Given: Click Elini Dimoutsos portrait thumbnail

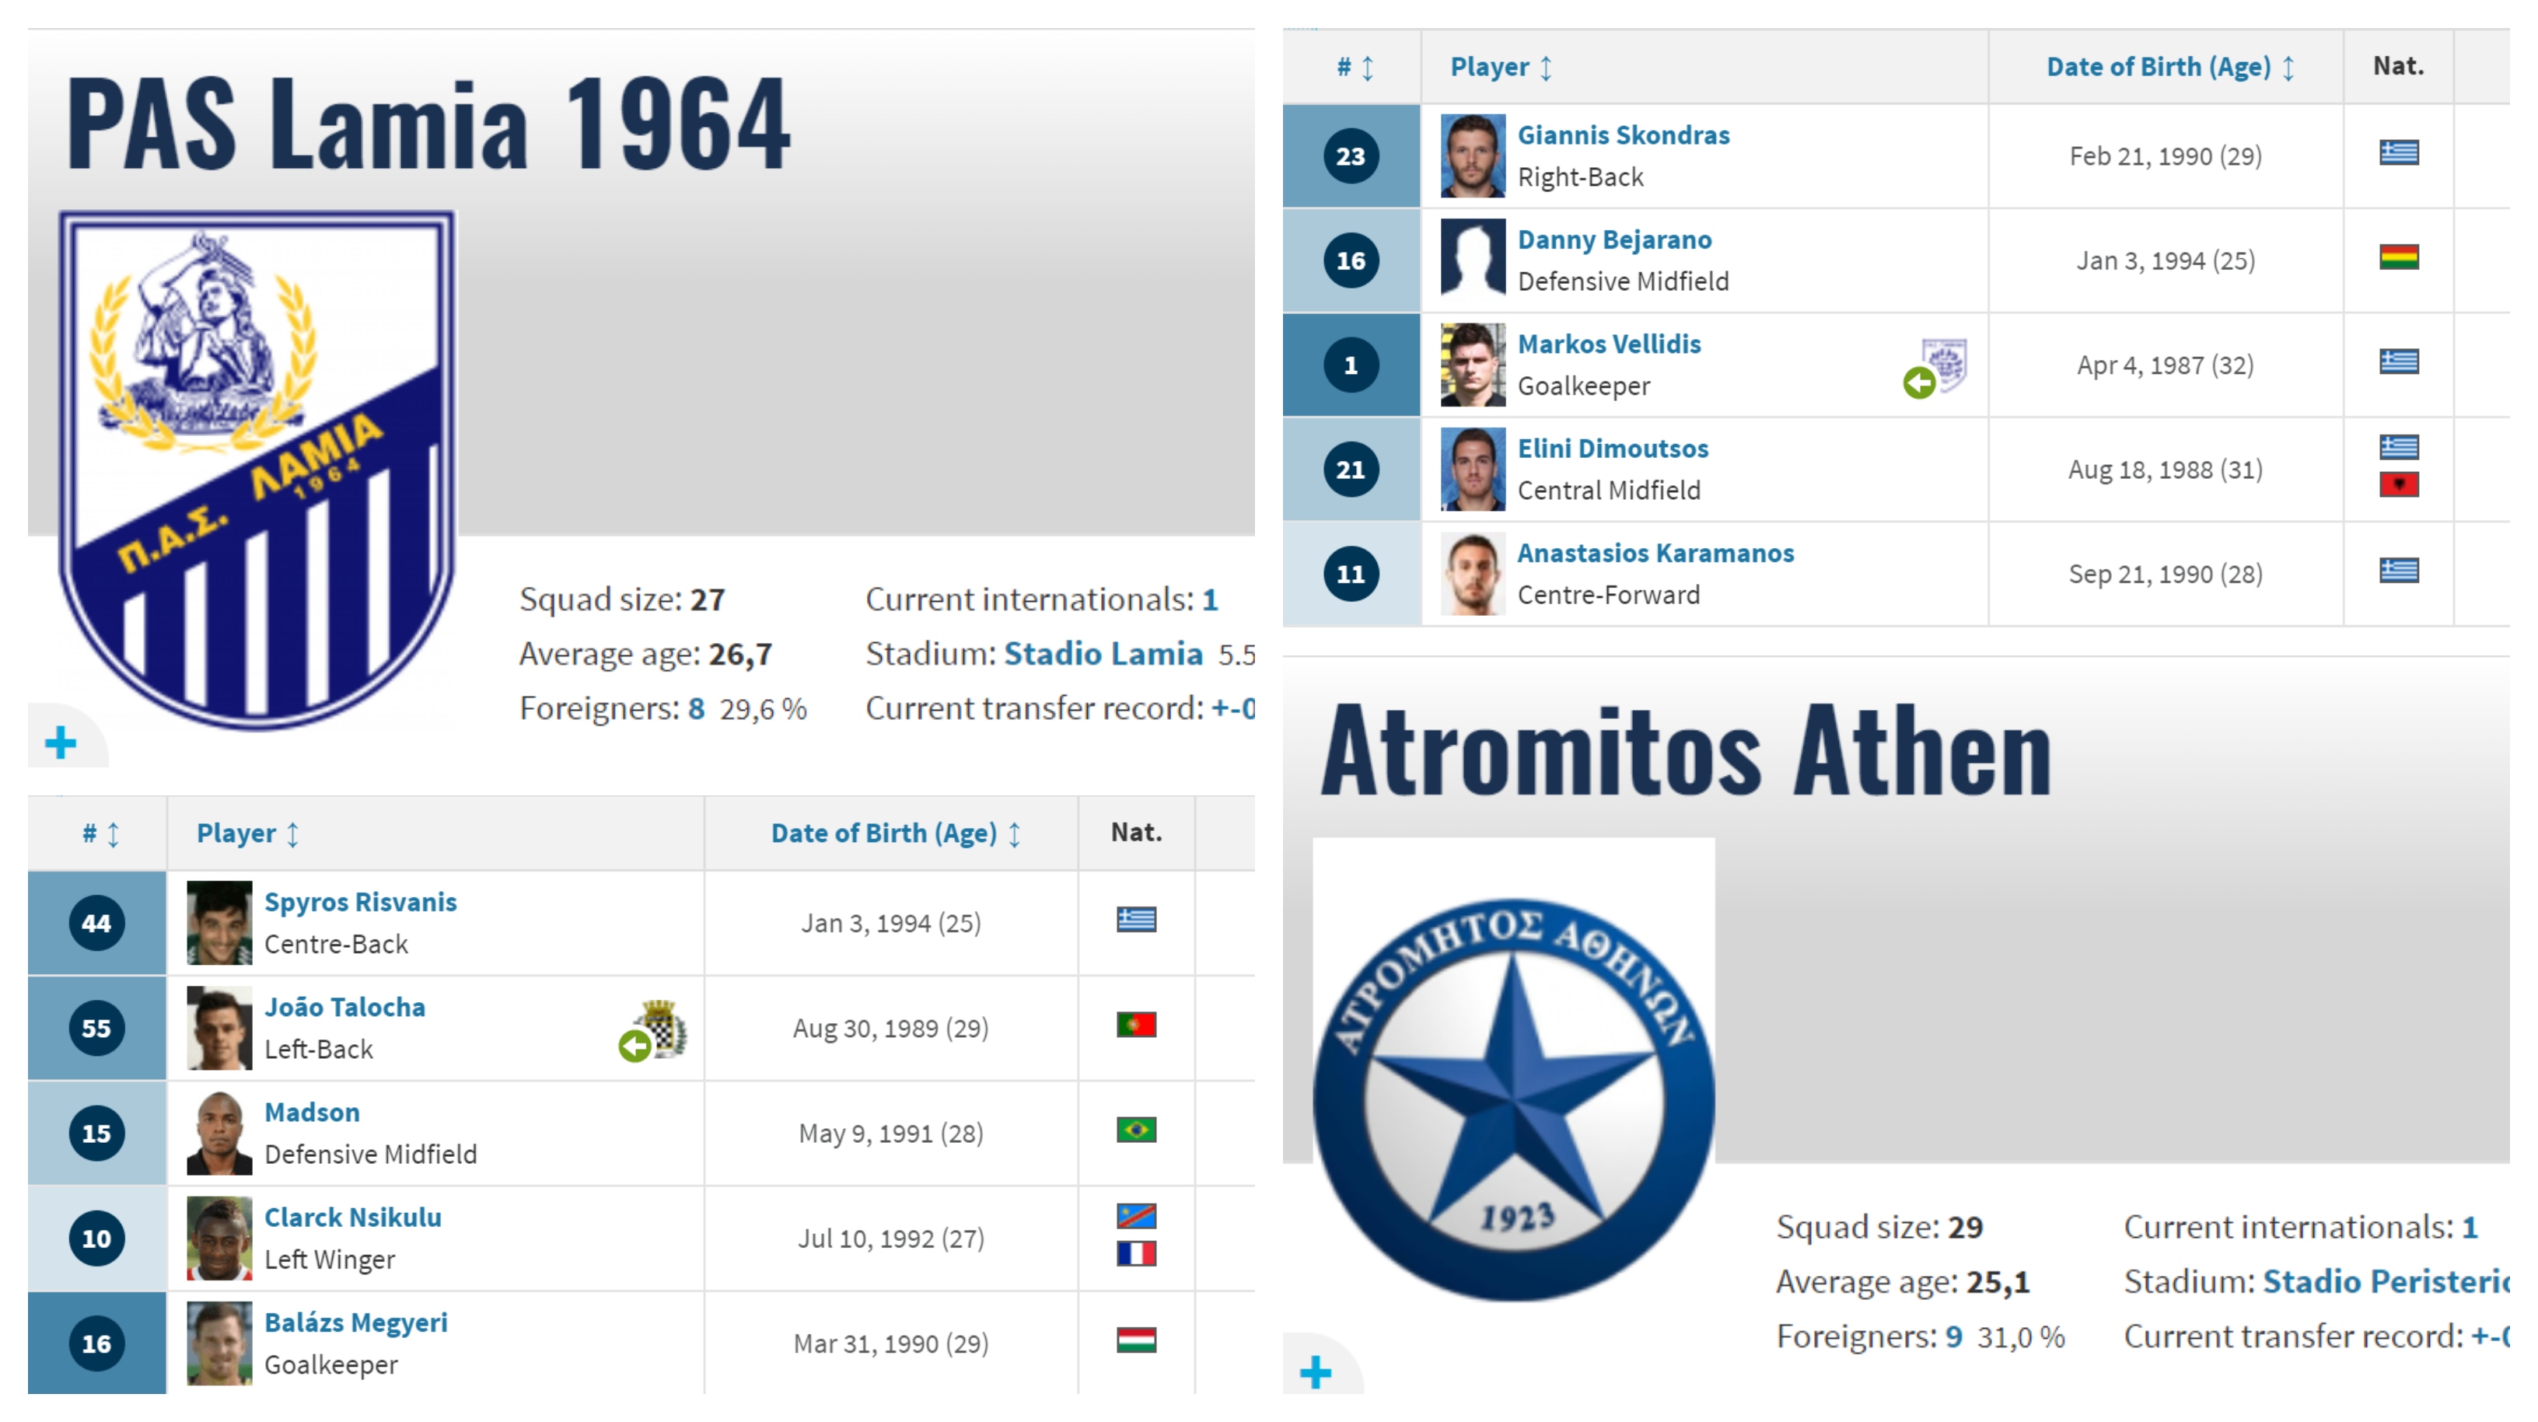Looking at the screenshot, I should [x=1473, y=469].
